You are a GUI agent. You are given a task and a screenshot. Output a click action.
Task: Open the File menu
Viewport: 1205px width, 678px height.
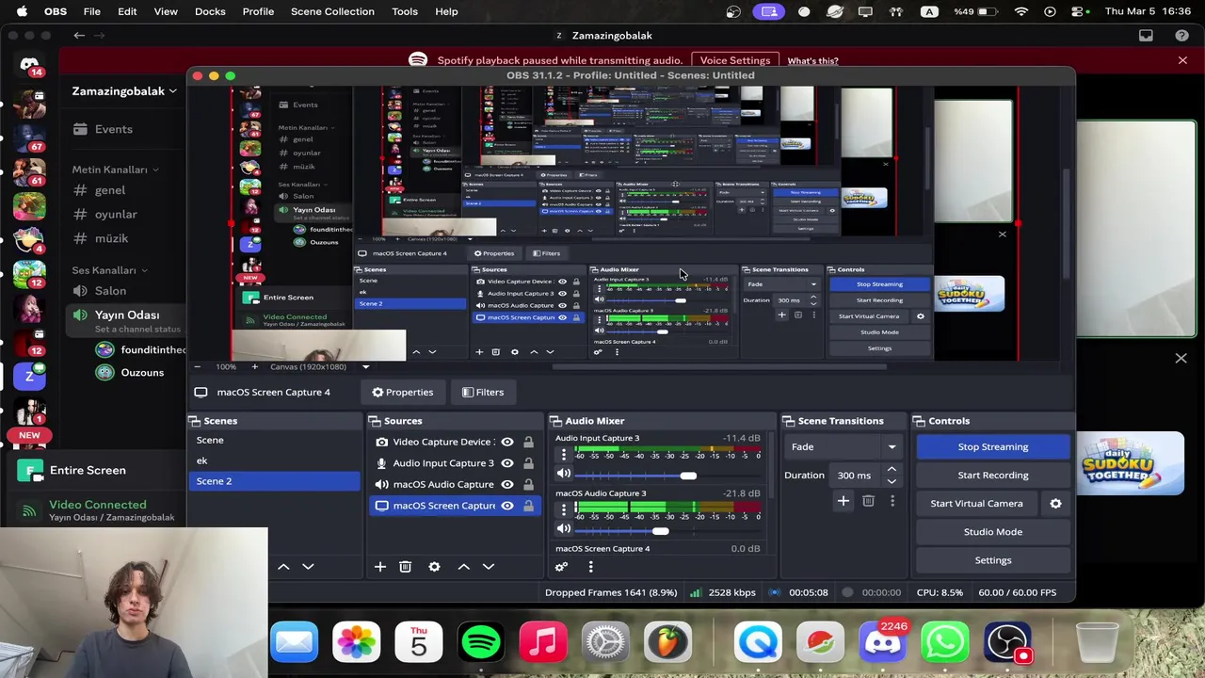91,11
